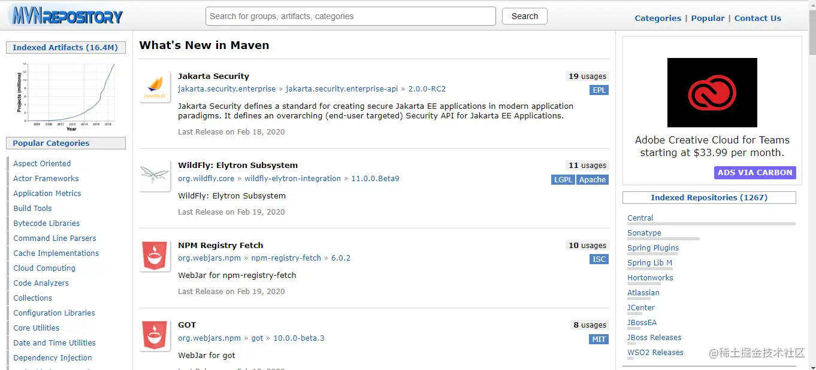Select the Code Analyzers category
Viewport: 816px width, 370px height.
point(41,283)
